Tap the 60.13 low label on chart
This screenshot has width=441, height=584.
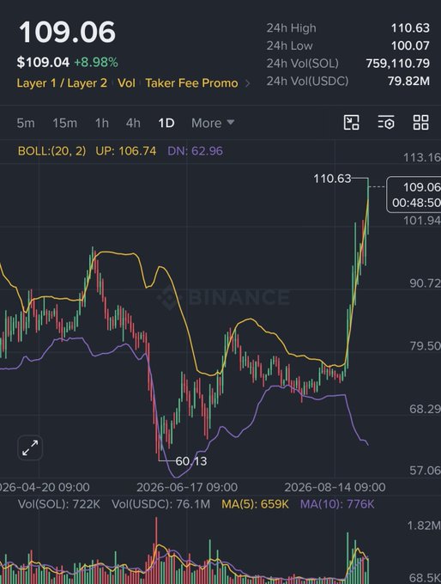coord(191,461)
